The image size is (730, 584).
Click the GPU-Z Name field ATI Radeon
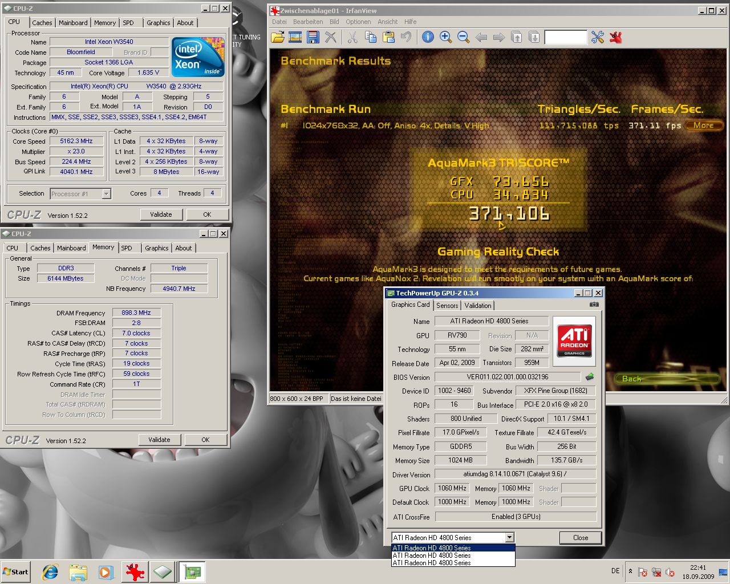[492, 321]
